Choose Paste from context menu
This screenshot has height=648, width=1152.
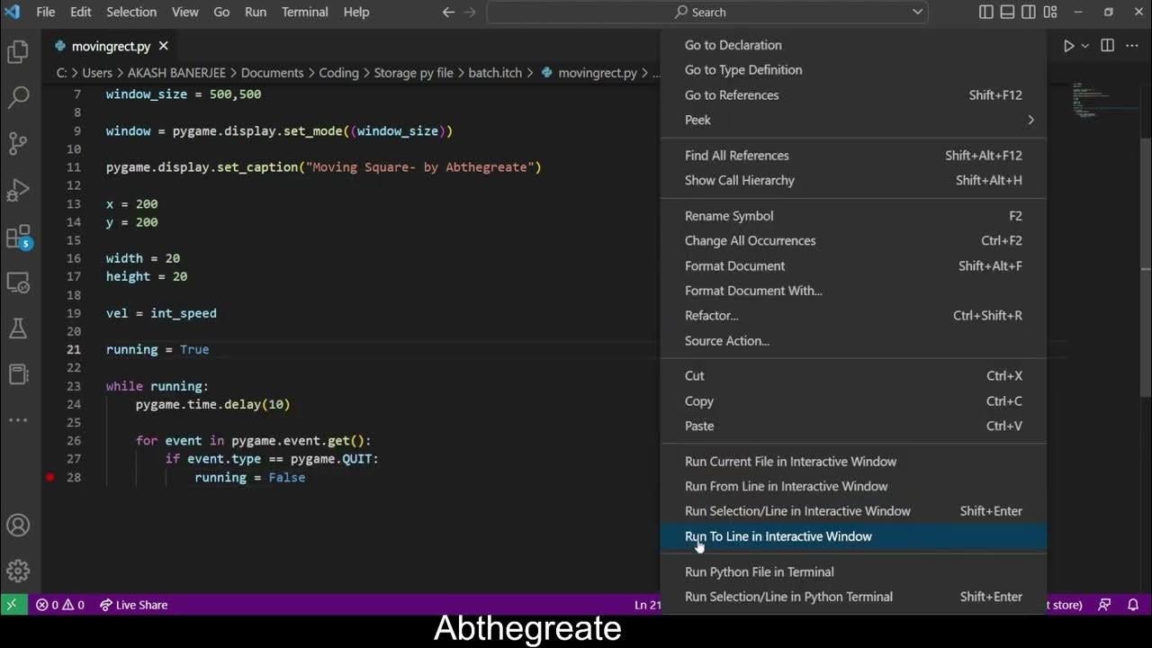point(853,427)
